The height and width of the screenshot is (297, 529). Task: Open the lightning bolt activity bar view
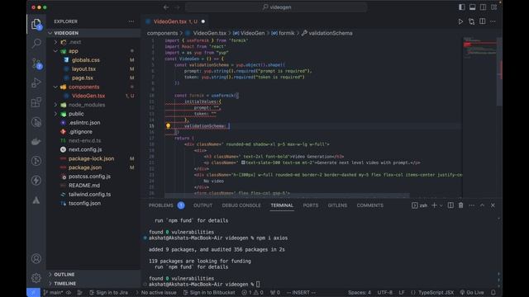point(36,181)
